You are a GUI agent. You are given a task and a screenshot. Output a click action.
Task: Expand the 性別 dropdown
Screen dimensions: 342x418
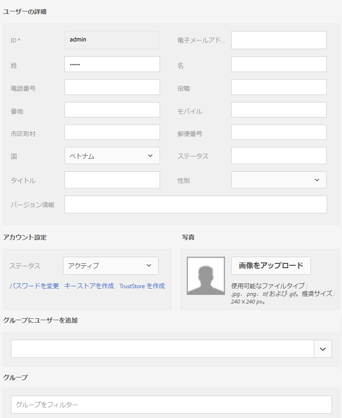pyautogui.click(x=278, y=180)
